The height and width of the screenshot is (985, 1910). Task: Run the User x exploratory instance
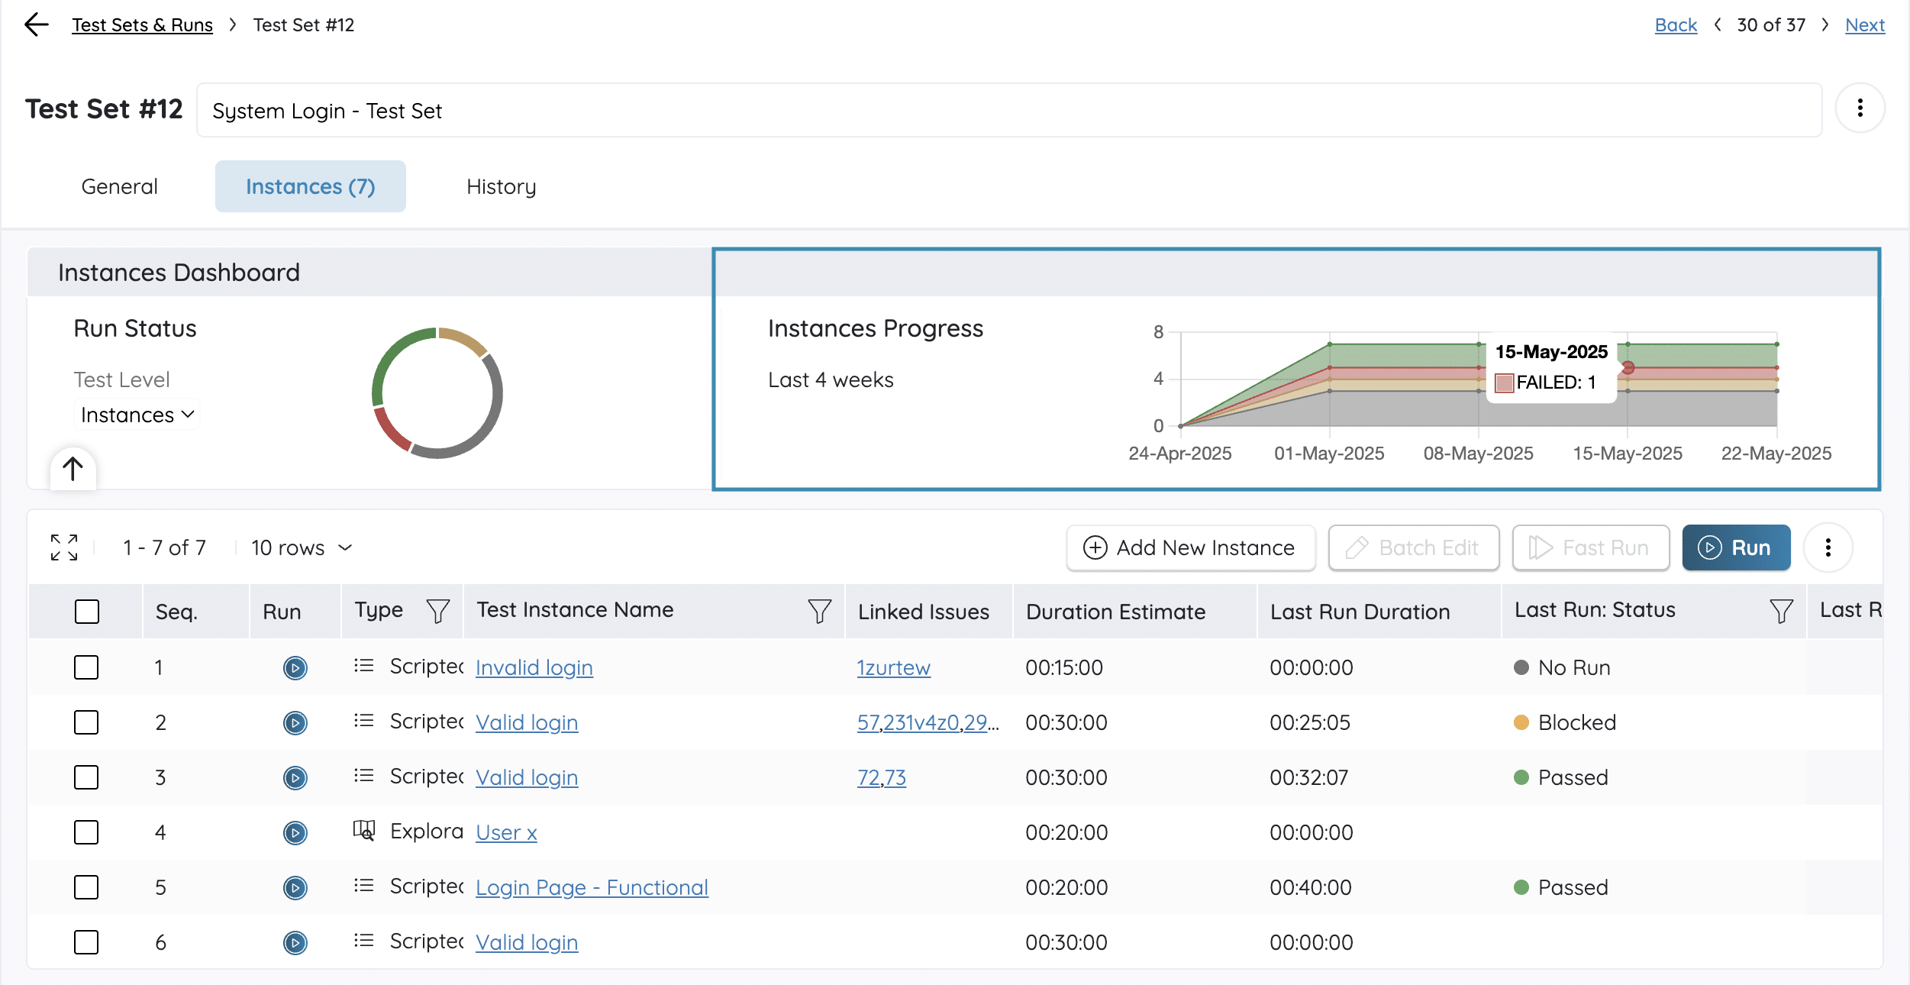[x=295, y=832]
